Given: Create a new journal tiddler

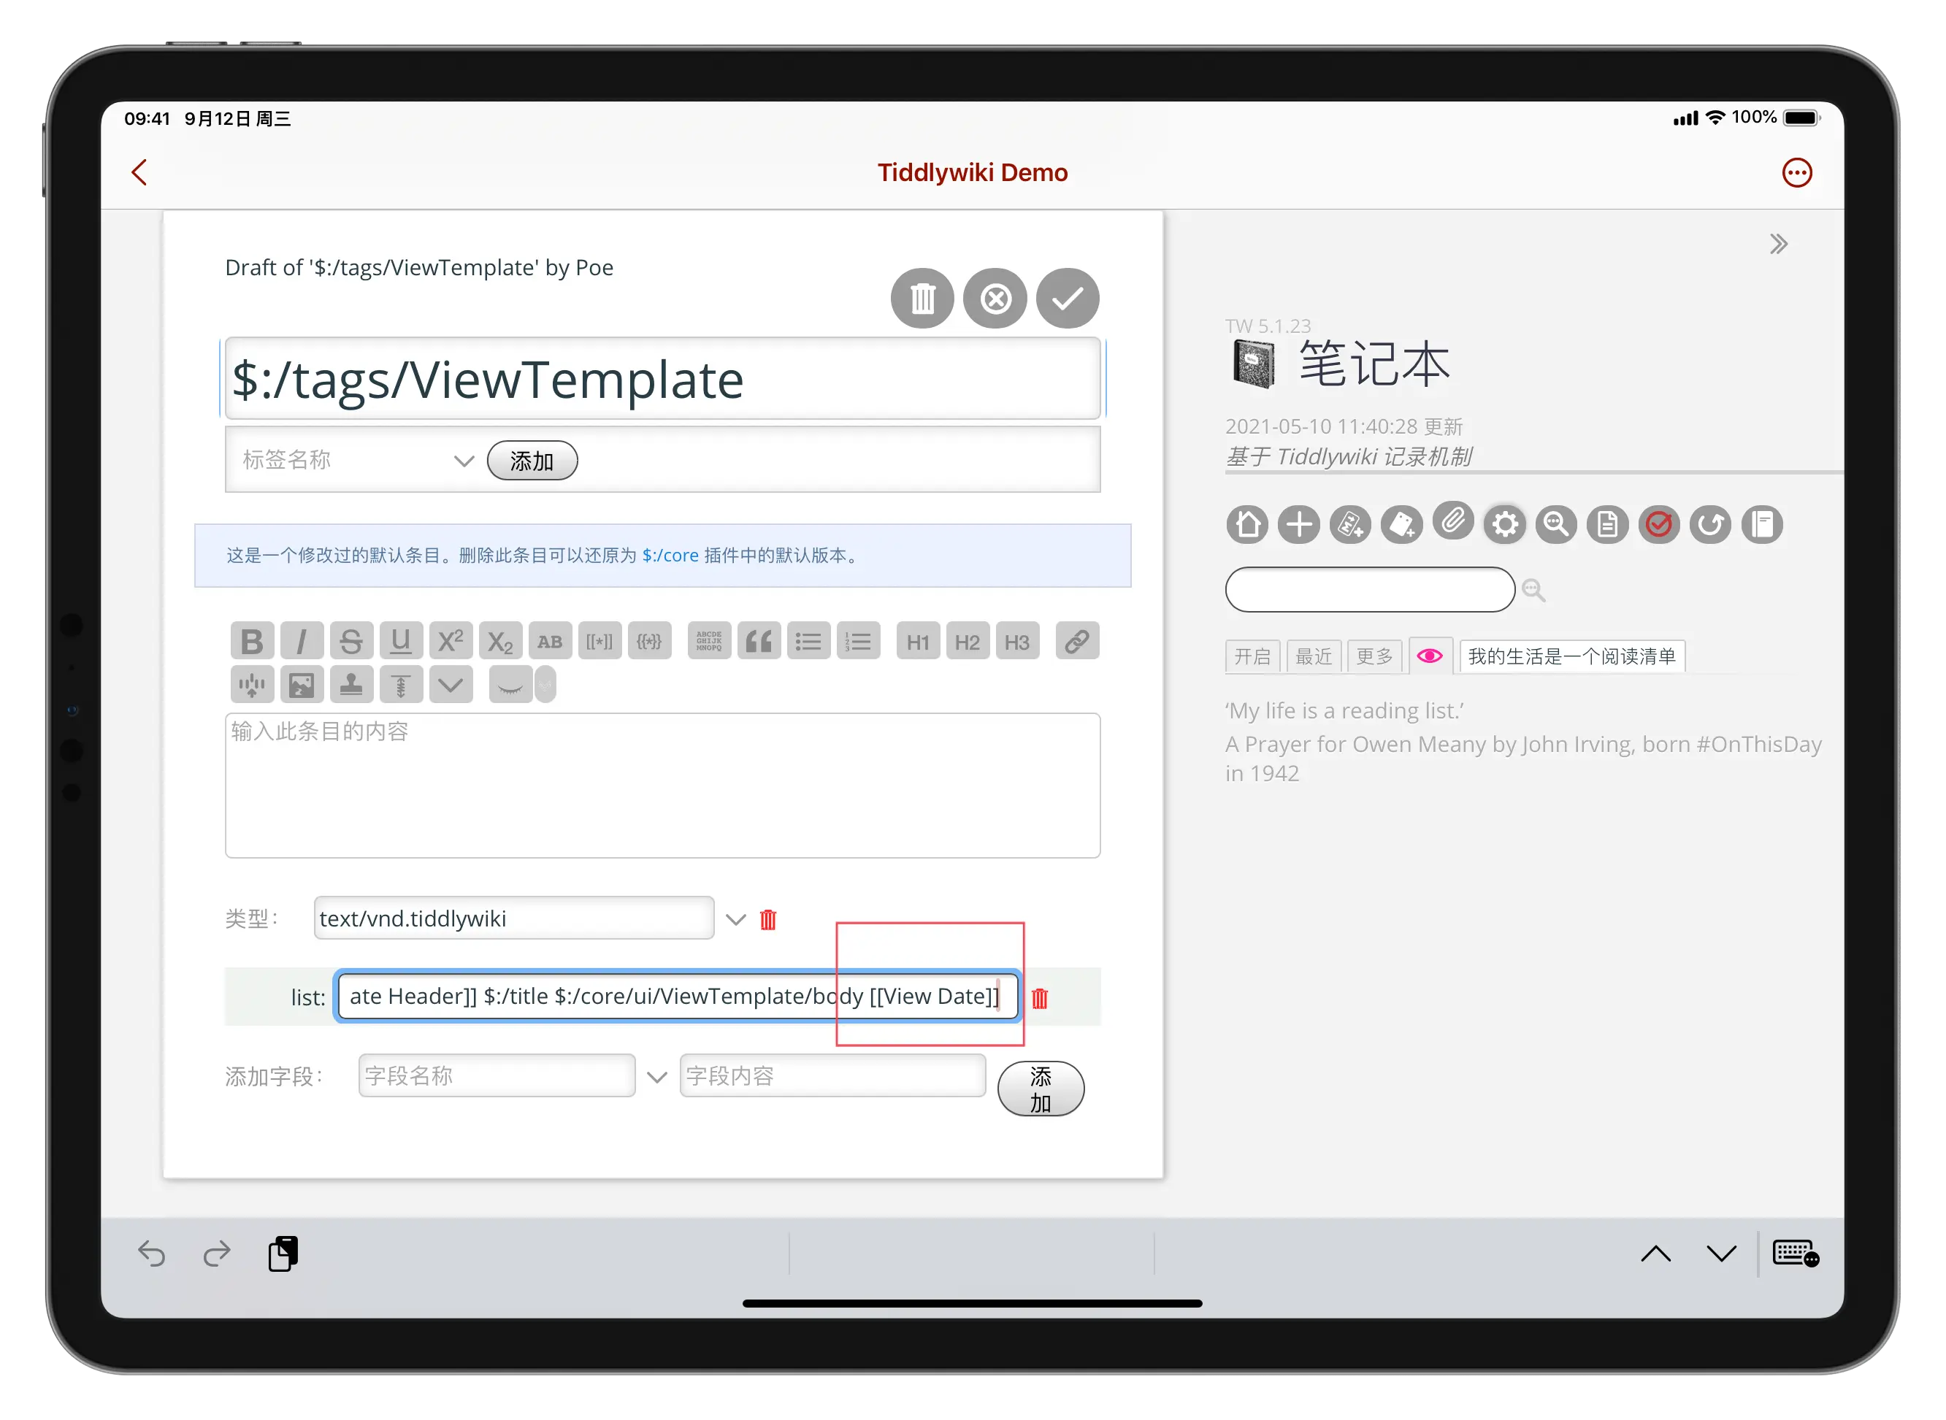Looking at the screenshot, I should [1402, 524].
